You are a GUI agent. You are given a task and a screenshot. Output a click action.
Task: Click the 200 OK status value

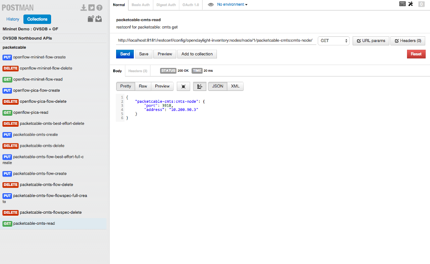coord(183,71)
